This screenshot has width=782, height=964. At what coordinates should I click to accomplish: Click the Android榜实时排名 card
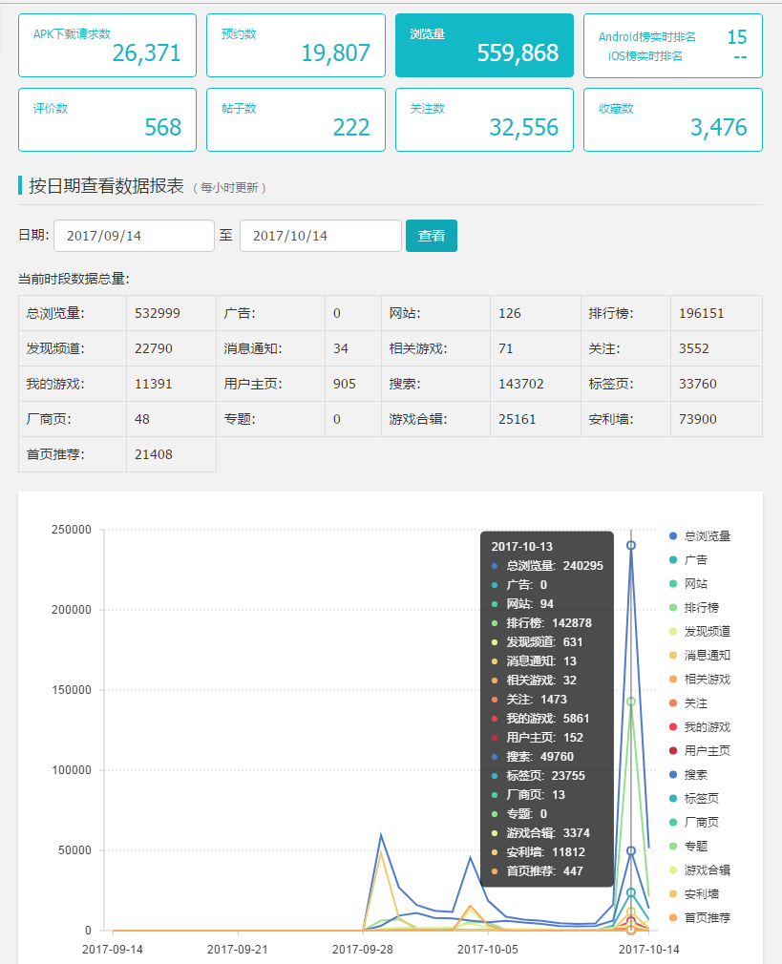[673, 46]
